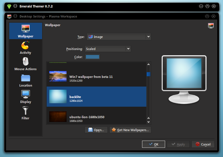This screenshot has height=157, width=223.
Task: Minimize the Emerald Themer window
Action: point(201,6)
